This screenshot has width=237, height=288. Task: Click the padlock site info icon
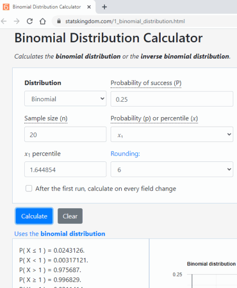(x=59, y=21)
